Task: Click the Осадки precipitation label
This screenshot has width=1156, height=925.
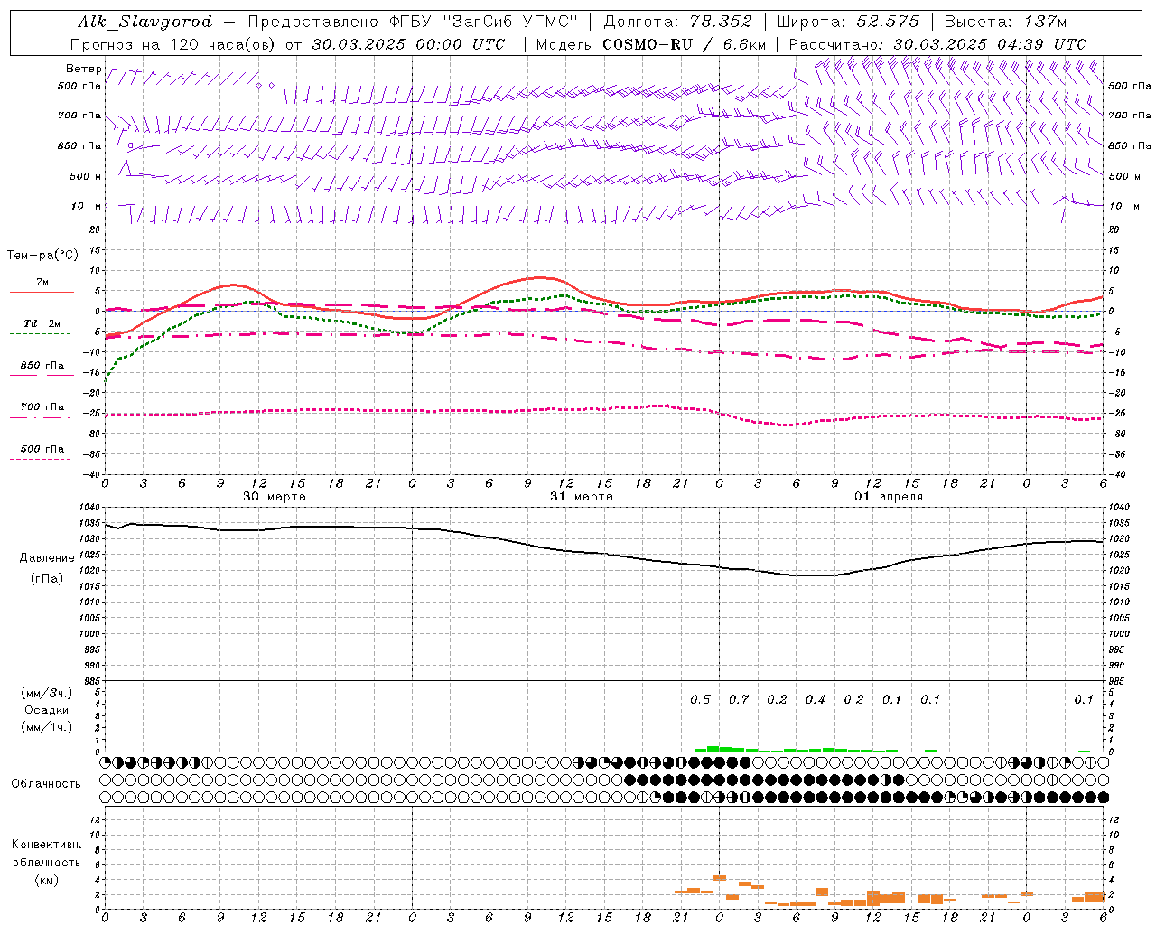Action: pos(47,710)
